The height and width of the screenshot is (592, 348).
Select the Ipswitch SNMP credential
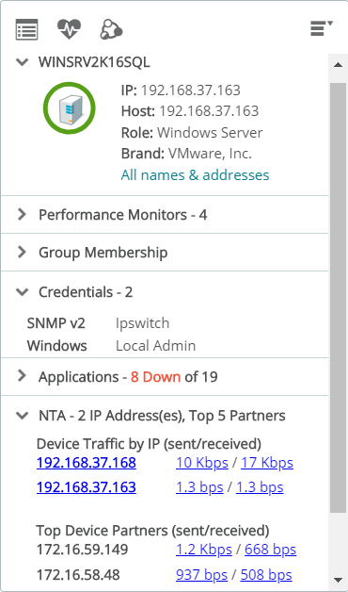click(x=142, y=323)
